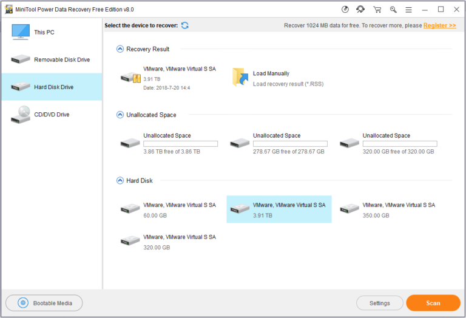Click the 278.67 GB unallocated usage bar
Image resolution: width=466 pixels, height=318 pixels.
[290, 144]
